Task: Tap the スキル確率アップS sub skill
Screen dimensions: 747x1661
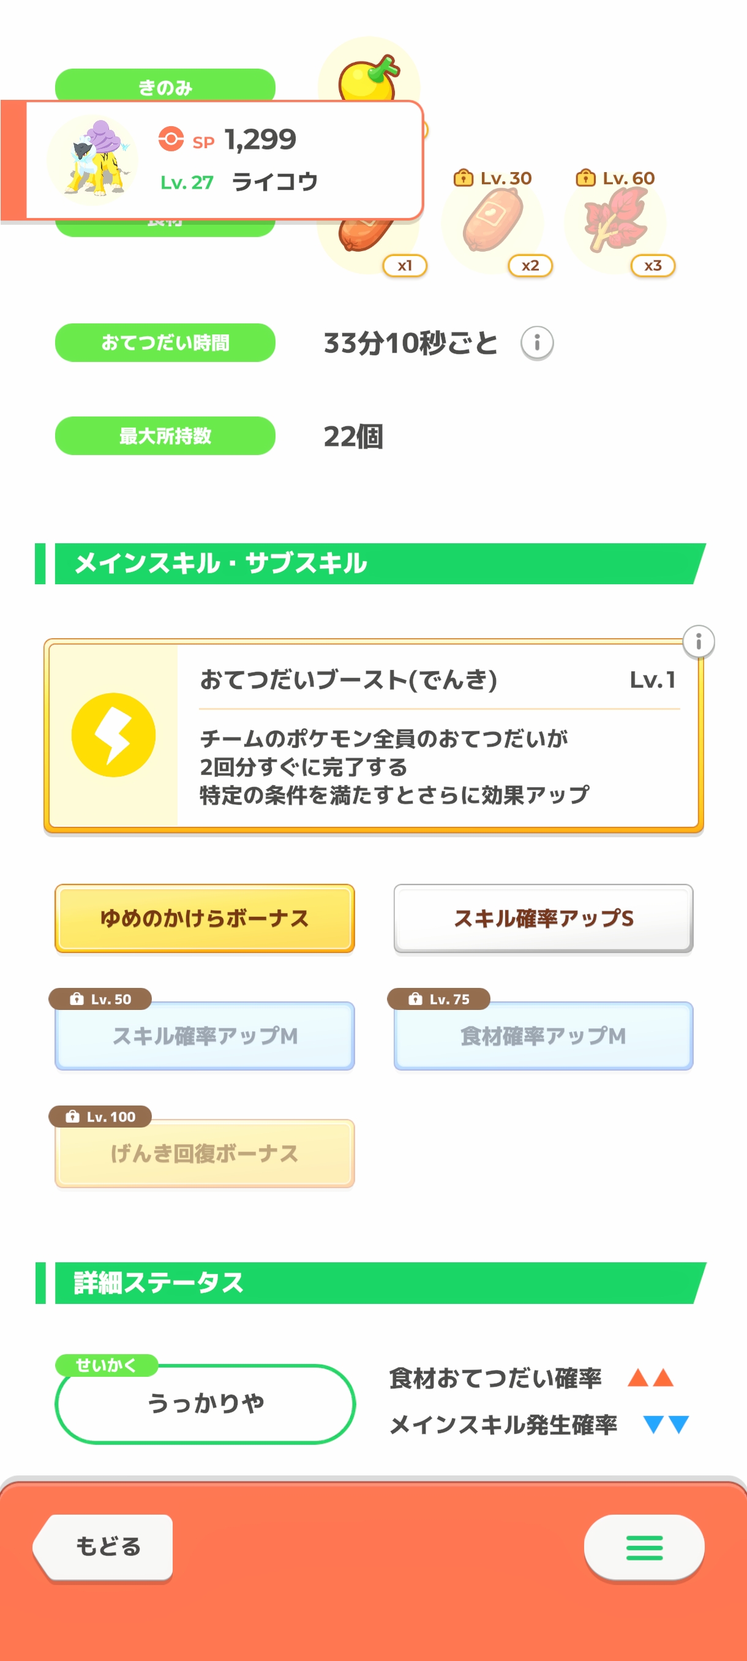Action: pyautogui.click(x=542, y=918)
